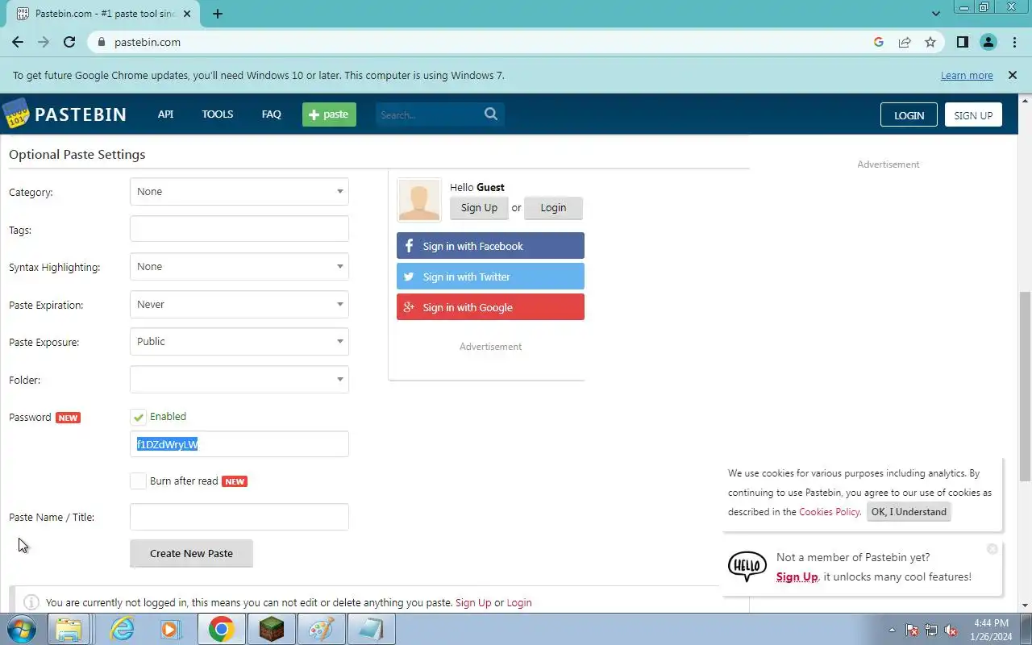Screen dimensions: 1032x645
Task: Open the Category dropdown
Action: [239, 192]
